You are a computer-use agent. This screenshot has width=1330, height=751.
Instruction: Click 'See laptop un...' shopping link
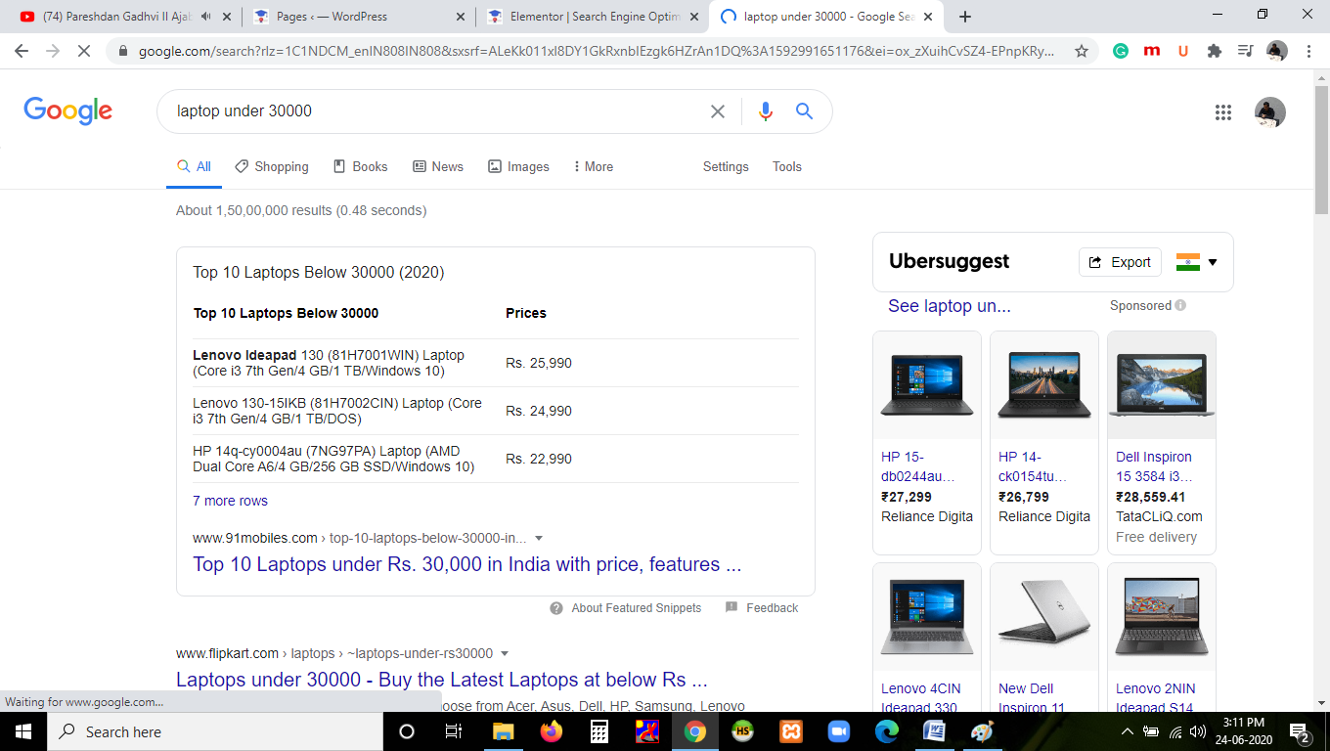coord(950,306)
